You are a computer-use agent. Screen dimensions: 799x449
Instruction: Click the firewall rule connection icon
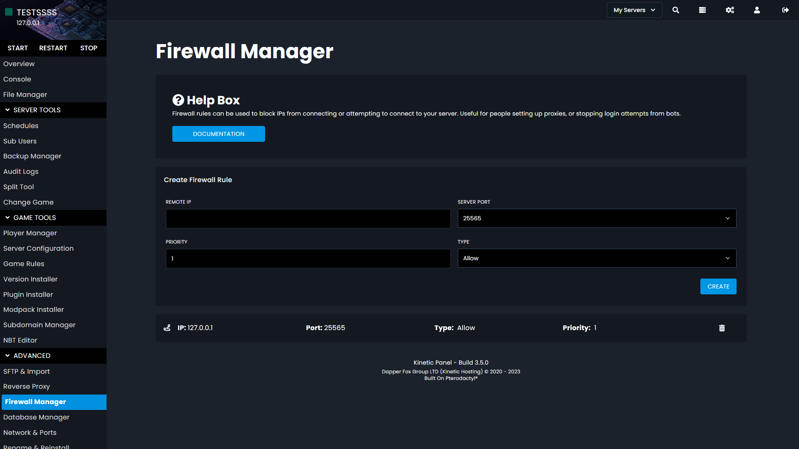point(167,327)
